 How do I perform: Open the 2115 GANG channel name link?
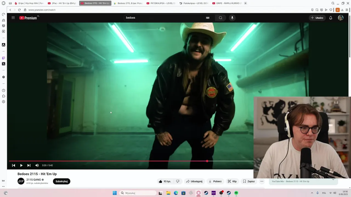pos(33,180)
